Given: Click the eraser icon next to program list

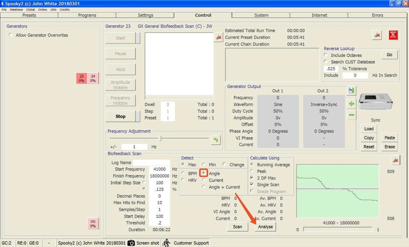Looking at the screenshot, I should [x=218, y=37].
